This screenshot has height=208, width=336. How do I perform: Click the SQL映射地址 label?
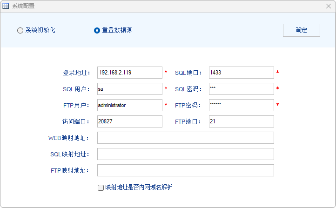[x=70, y=154]
